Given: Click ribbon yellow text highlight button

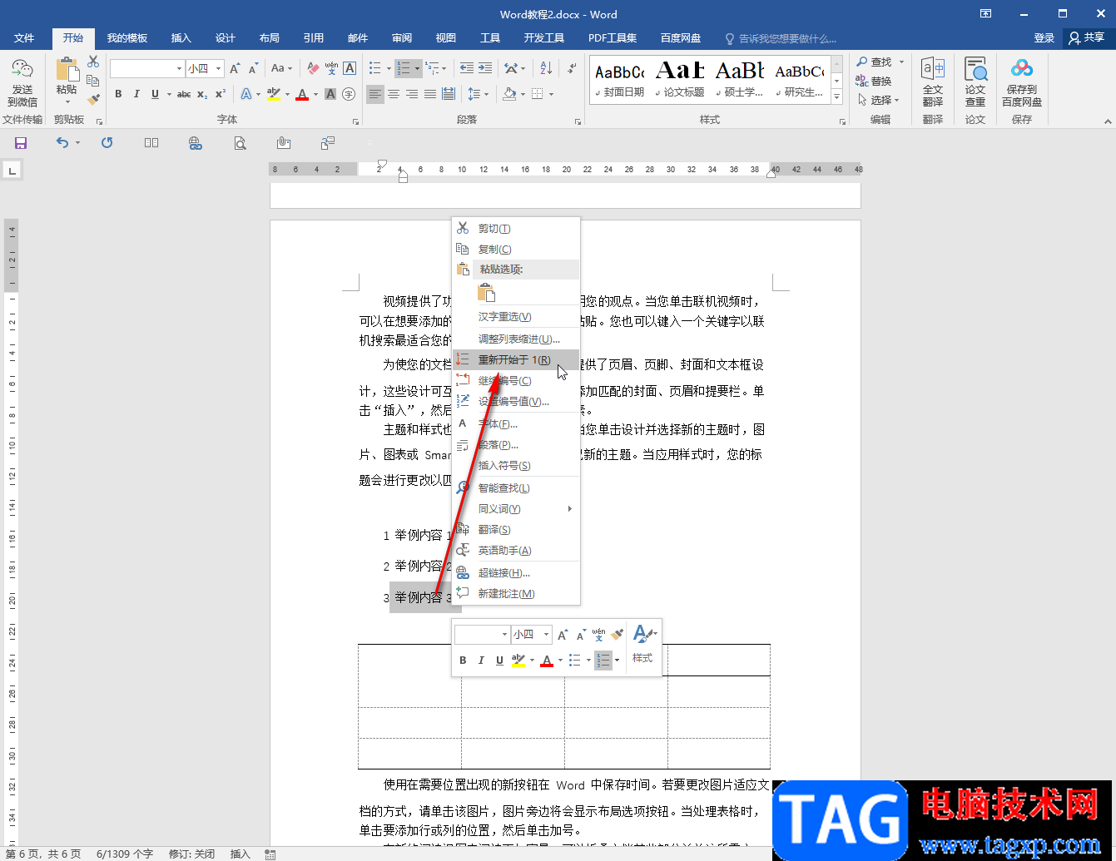Looking at the screenshot, I should tap(274, 94).
